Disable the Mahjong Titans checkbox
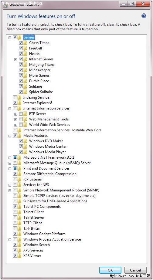 (21, 65)
